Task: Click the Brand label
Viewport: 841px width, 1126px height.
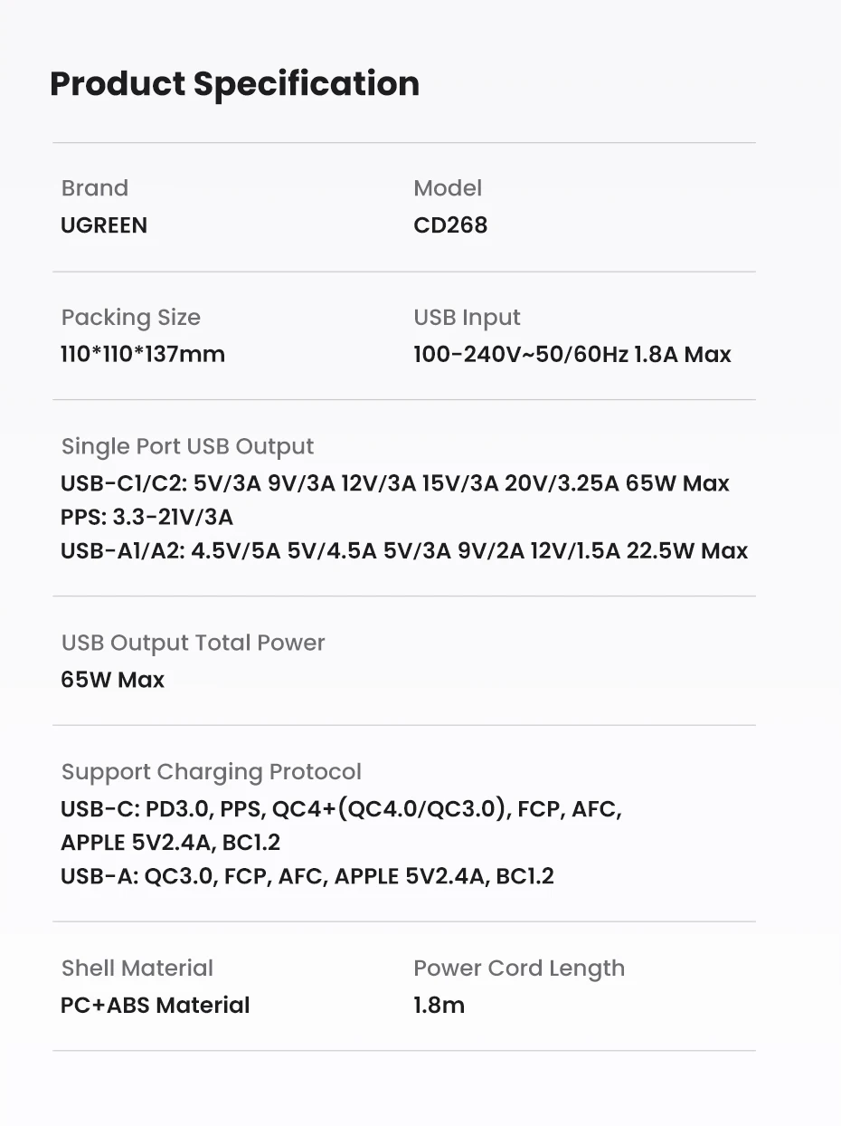Action: 95,188
